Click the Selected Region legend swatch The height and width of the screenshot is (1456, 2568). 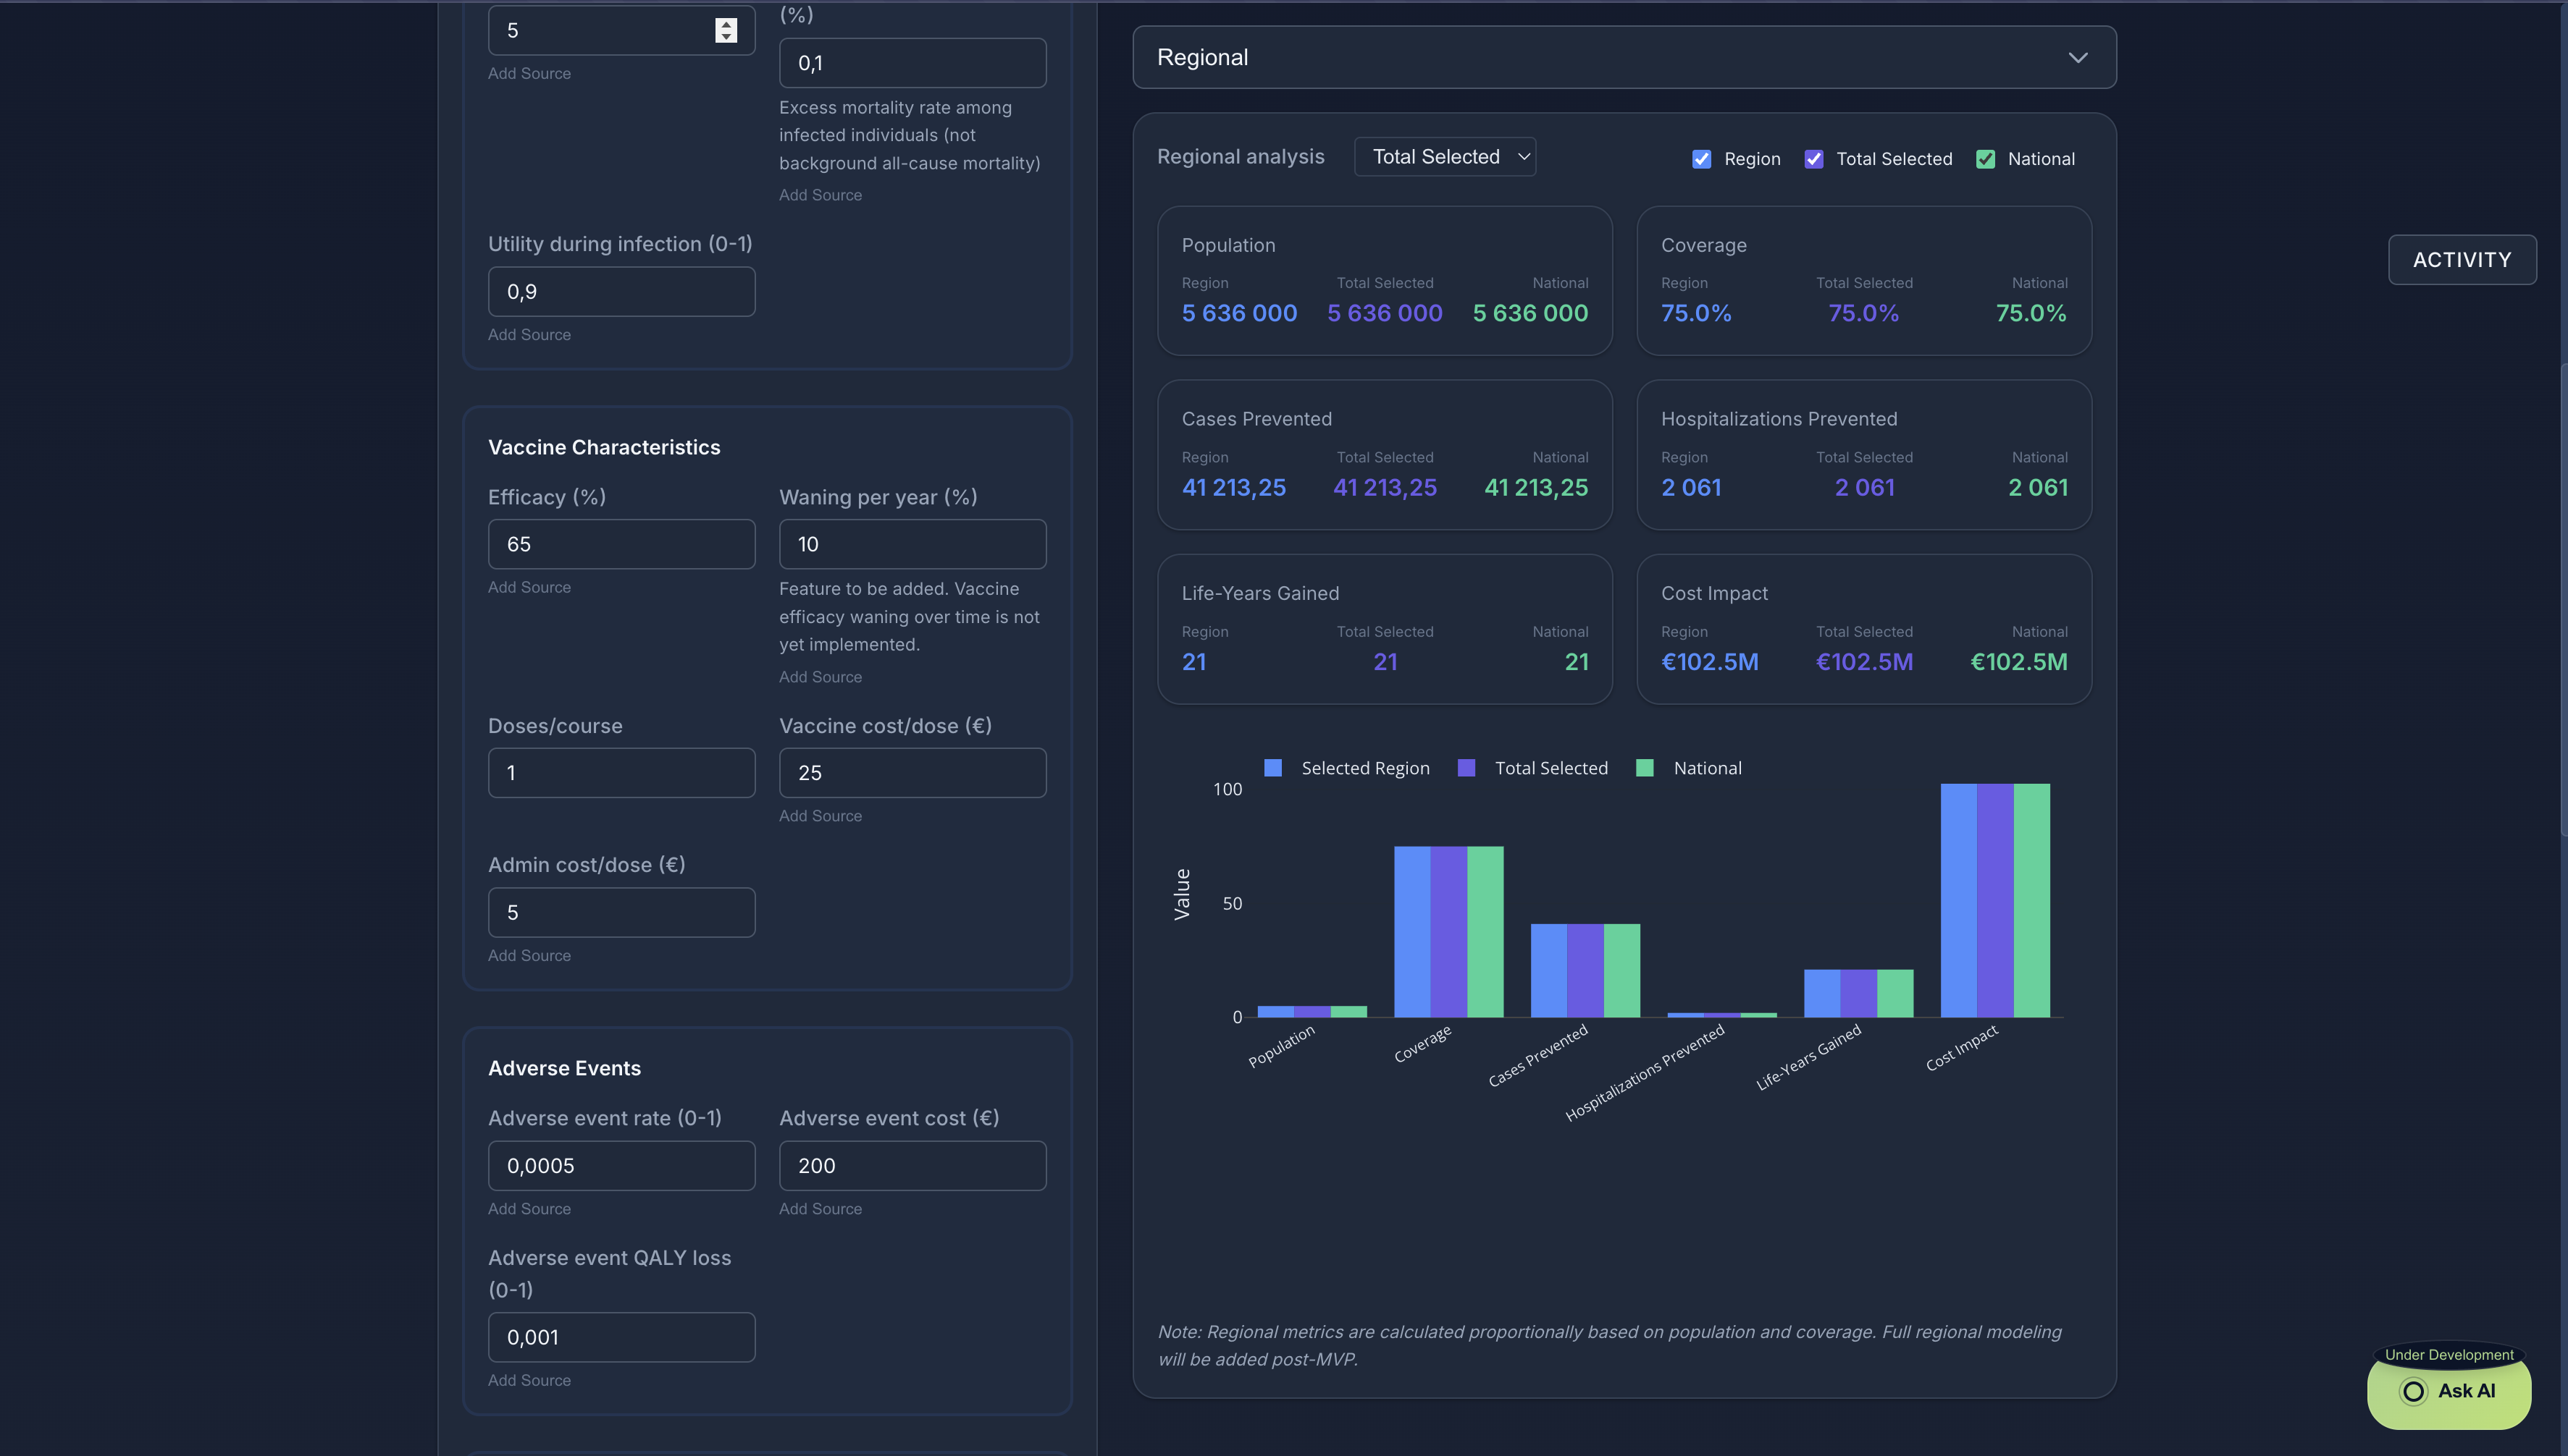[x=1273, y=768]
